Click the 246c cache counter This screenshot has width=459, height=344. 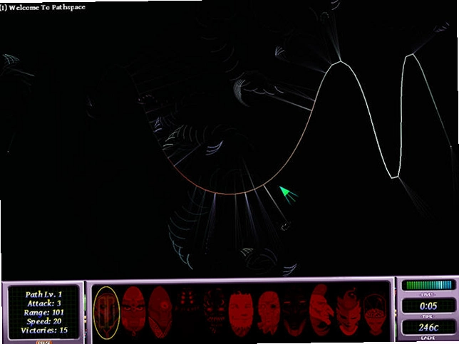click(428, 328)
